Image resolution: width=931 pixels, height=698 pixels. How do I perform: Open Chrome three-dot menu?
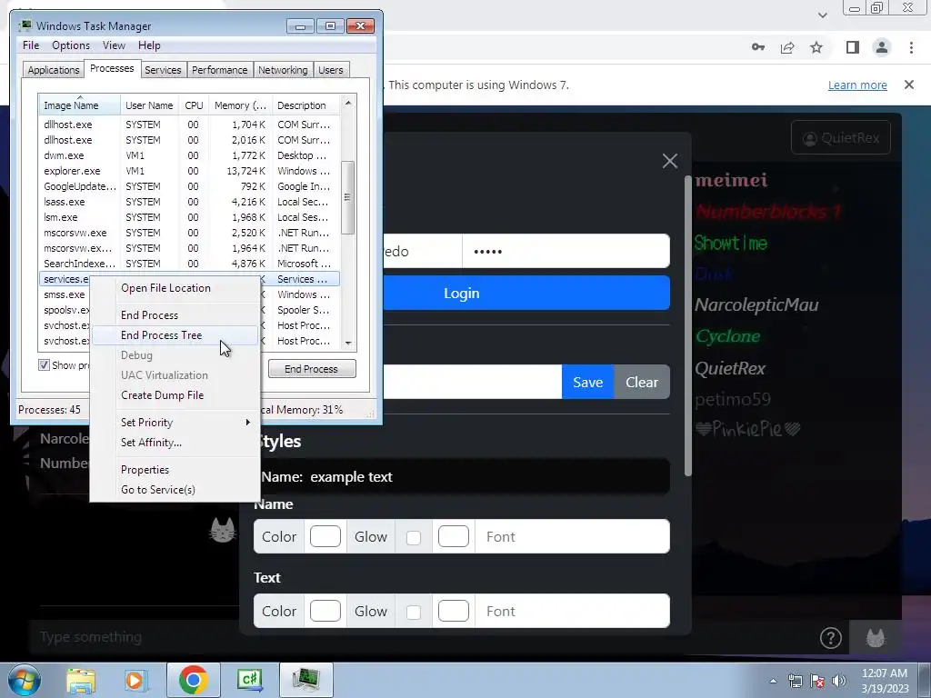(911, 47)
